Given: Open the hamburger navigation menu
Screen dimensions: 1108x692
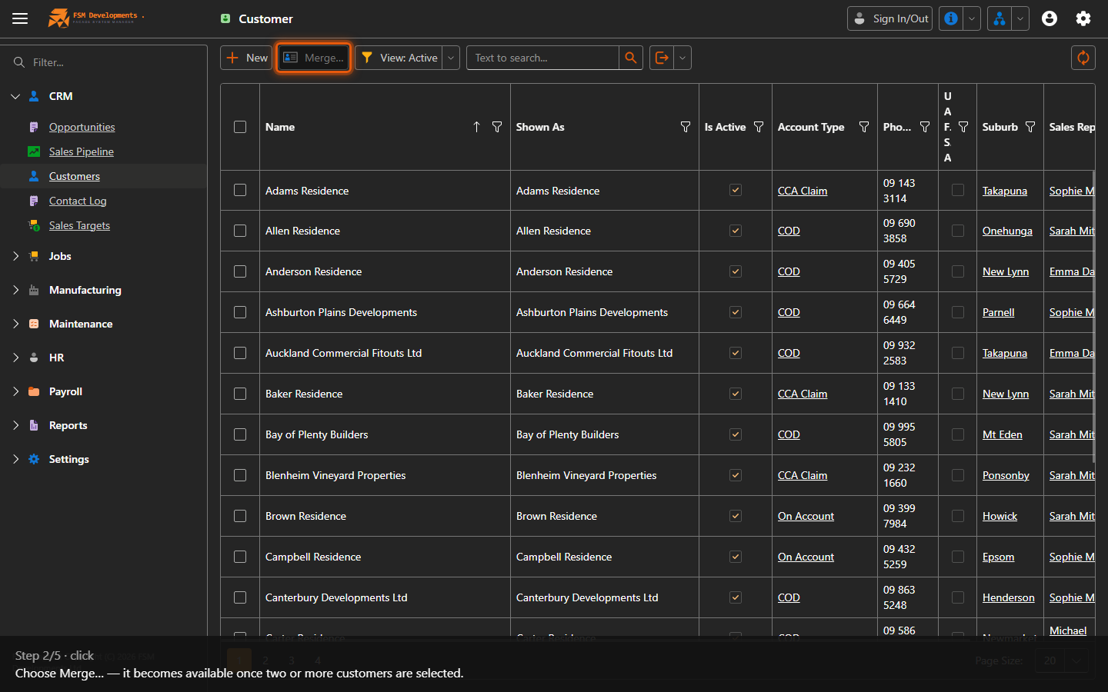Looking at the screenshot, I should click(x=20, y=18).
